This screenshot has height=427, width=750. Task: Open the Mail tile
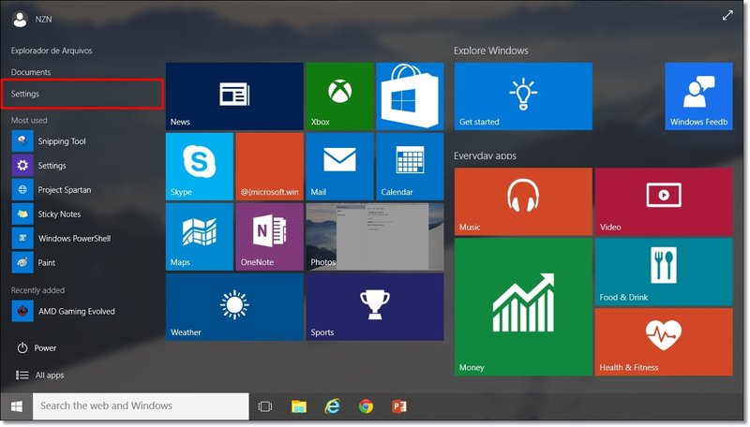(339, 167)
